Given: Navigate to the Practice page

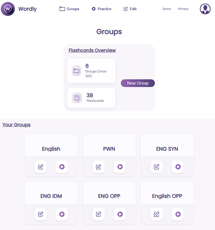Looking at the screenshot, I should pos(101,9).
